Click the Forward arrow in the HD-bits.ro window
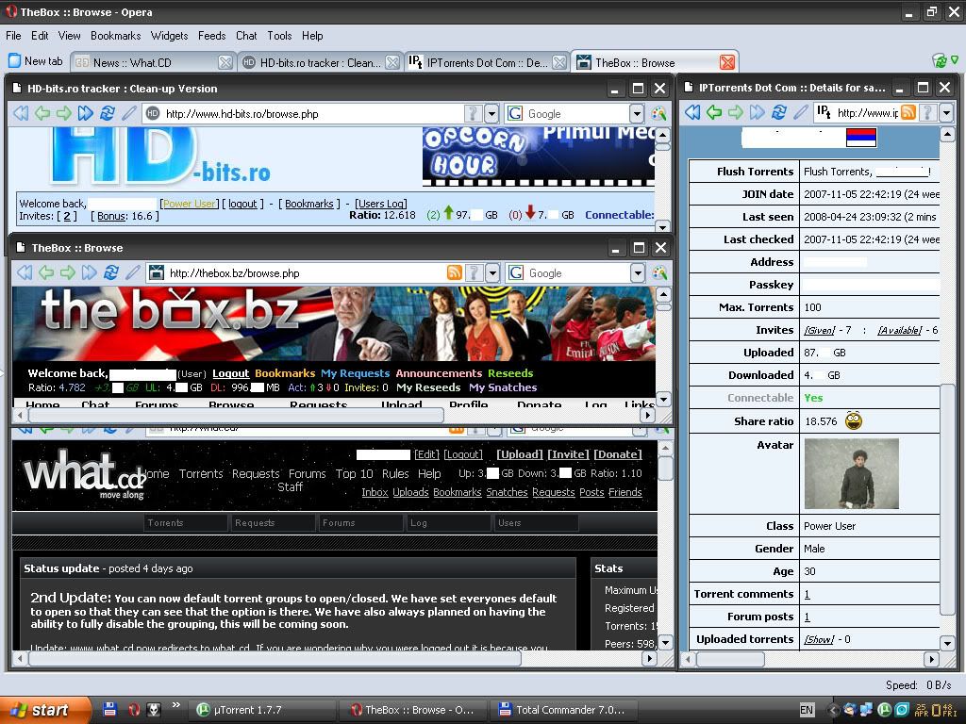The height and width of the screenshot is (724, 966). [63, 113]
